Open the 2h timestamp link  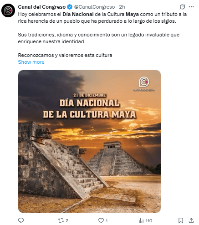(x=122, y=7)
